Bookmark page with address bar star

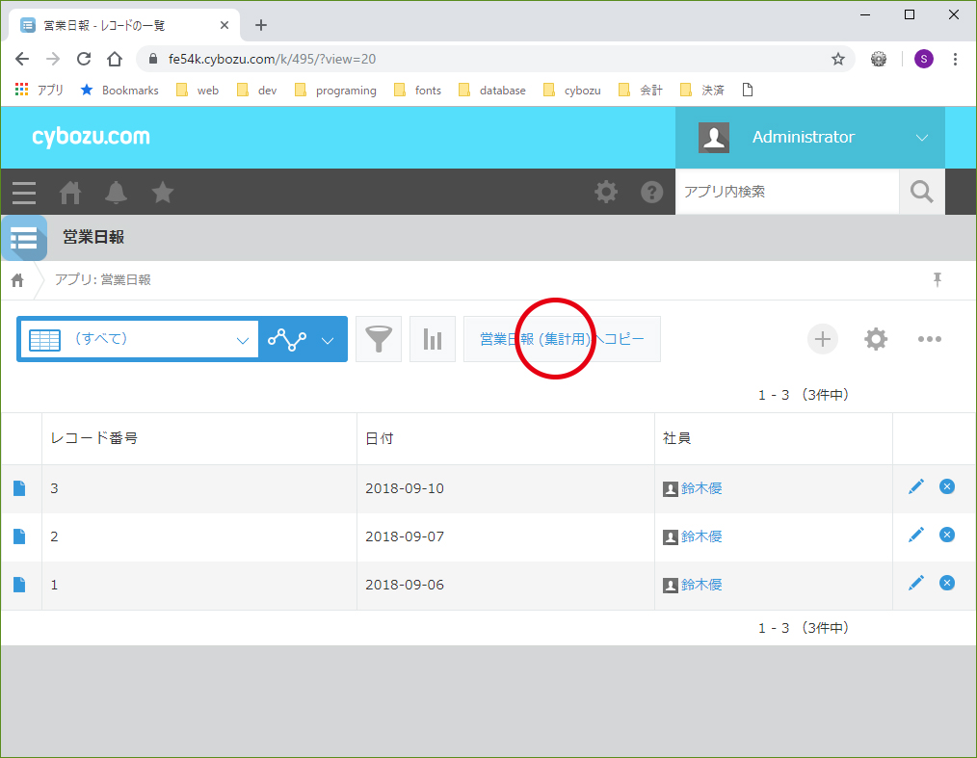838,59
